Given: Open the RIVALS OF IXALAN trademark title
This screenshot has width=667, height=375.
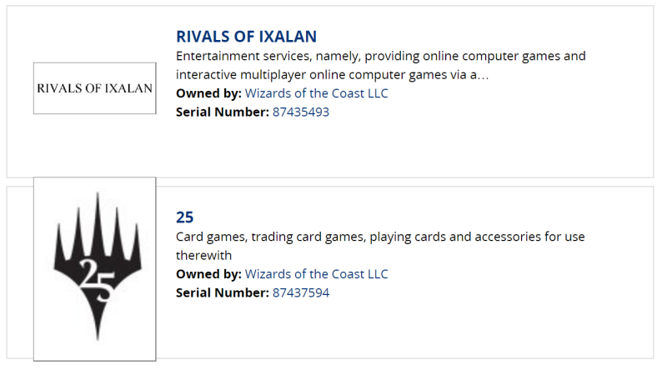Looking at the screenshot, I should pos(246,37).
